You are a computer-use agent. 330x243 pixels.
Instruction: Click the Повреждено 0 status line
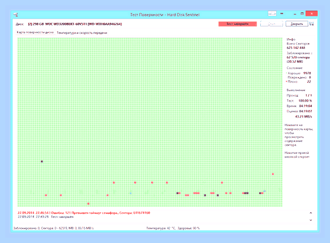299,77
